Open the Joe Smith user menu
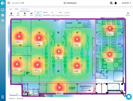Image resolution: width=133 pixels, height=101 pixels. point(126,3)
